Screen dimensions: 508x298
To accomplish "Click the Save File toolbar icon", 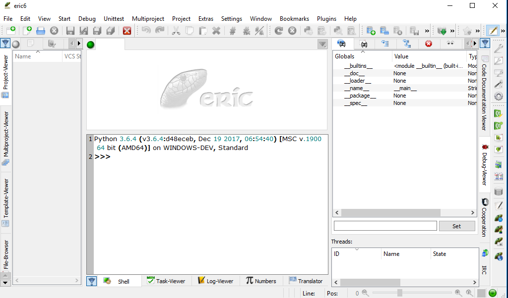I will (70, 30).
